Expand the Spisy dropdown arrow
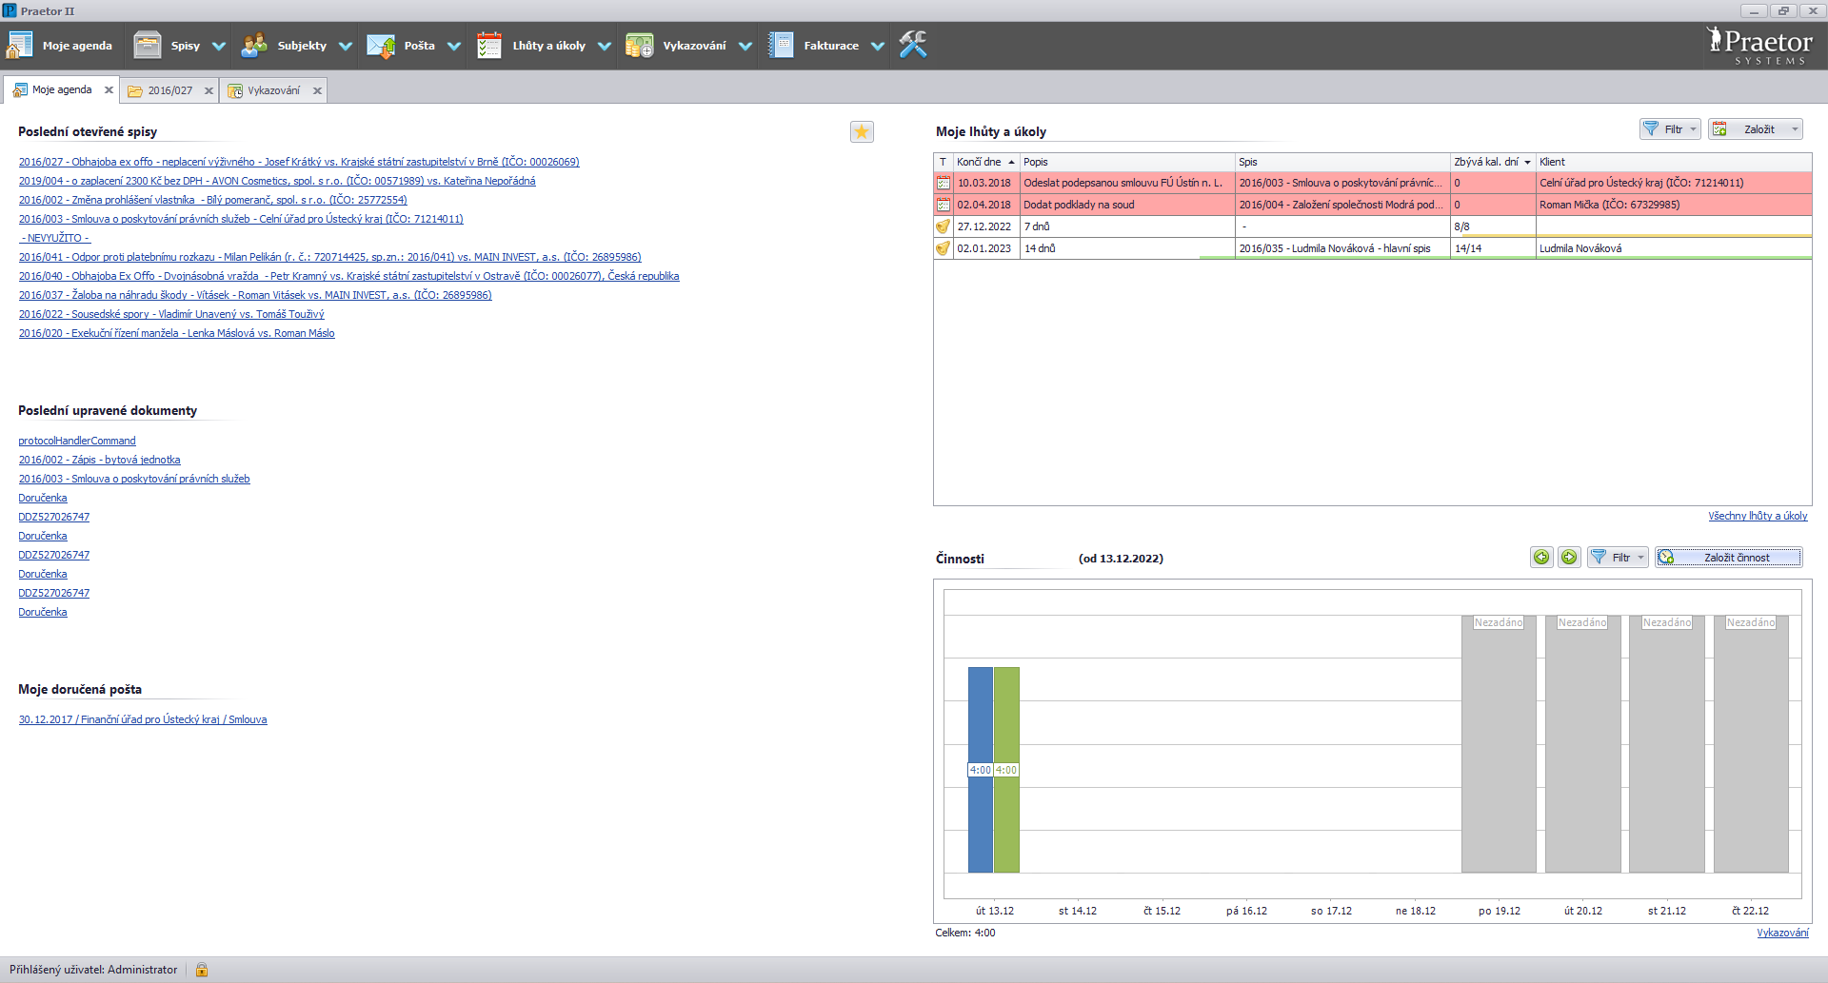Viewport: 1828px width, 983px height. 219,46
